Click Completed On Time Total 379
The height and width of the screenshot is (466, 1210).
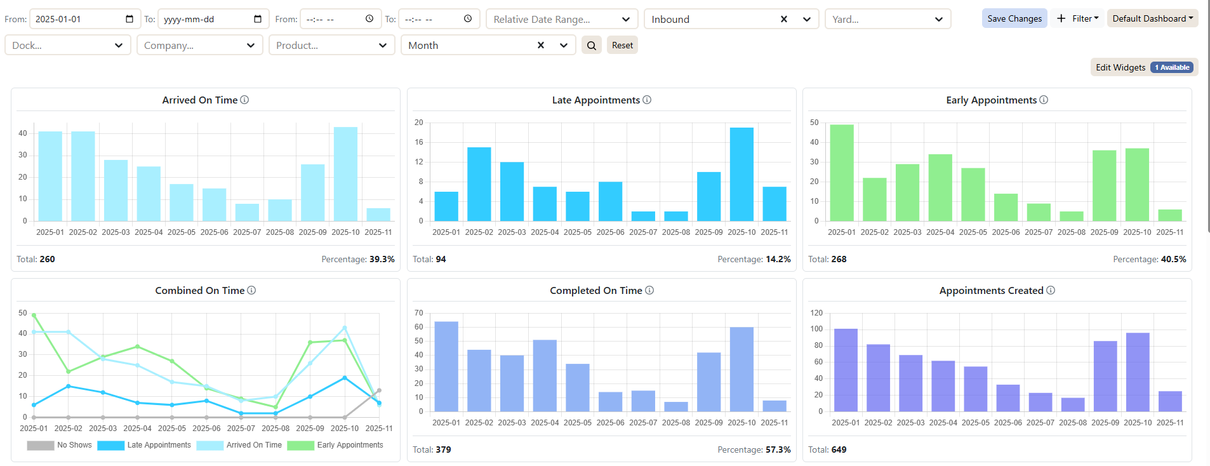coord(432,449)
